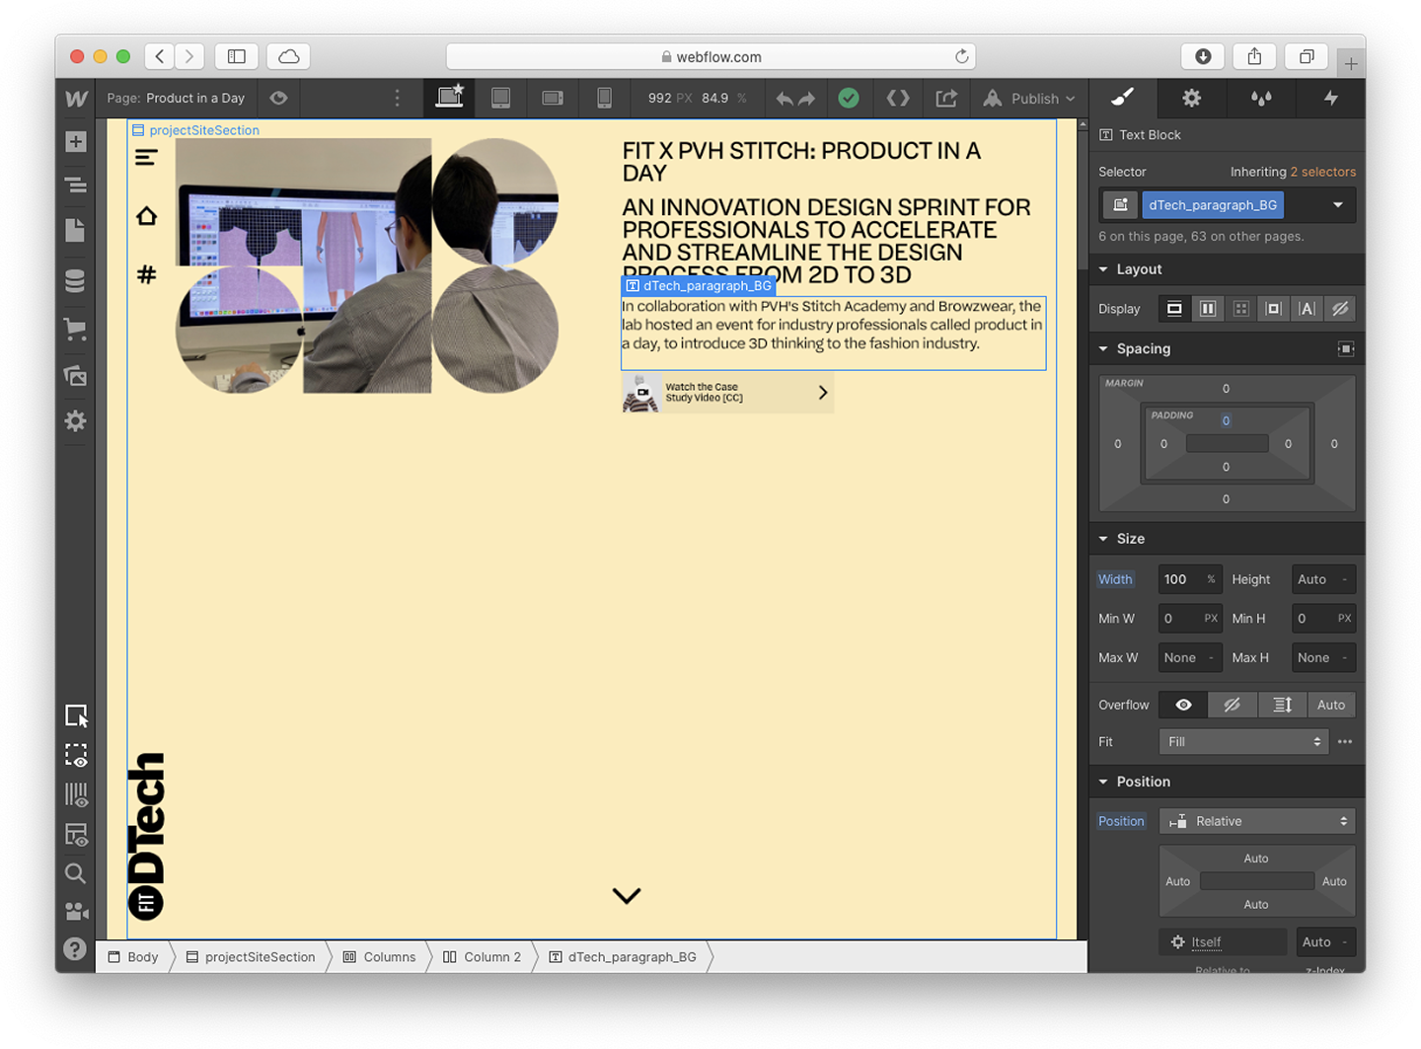Set display to Flex
The image size is (1421, 1049).
1208,309
